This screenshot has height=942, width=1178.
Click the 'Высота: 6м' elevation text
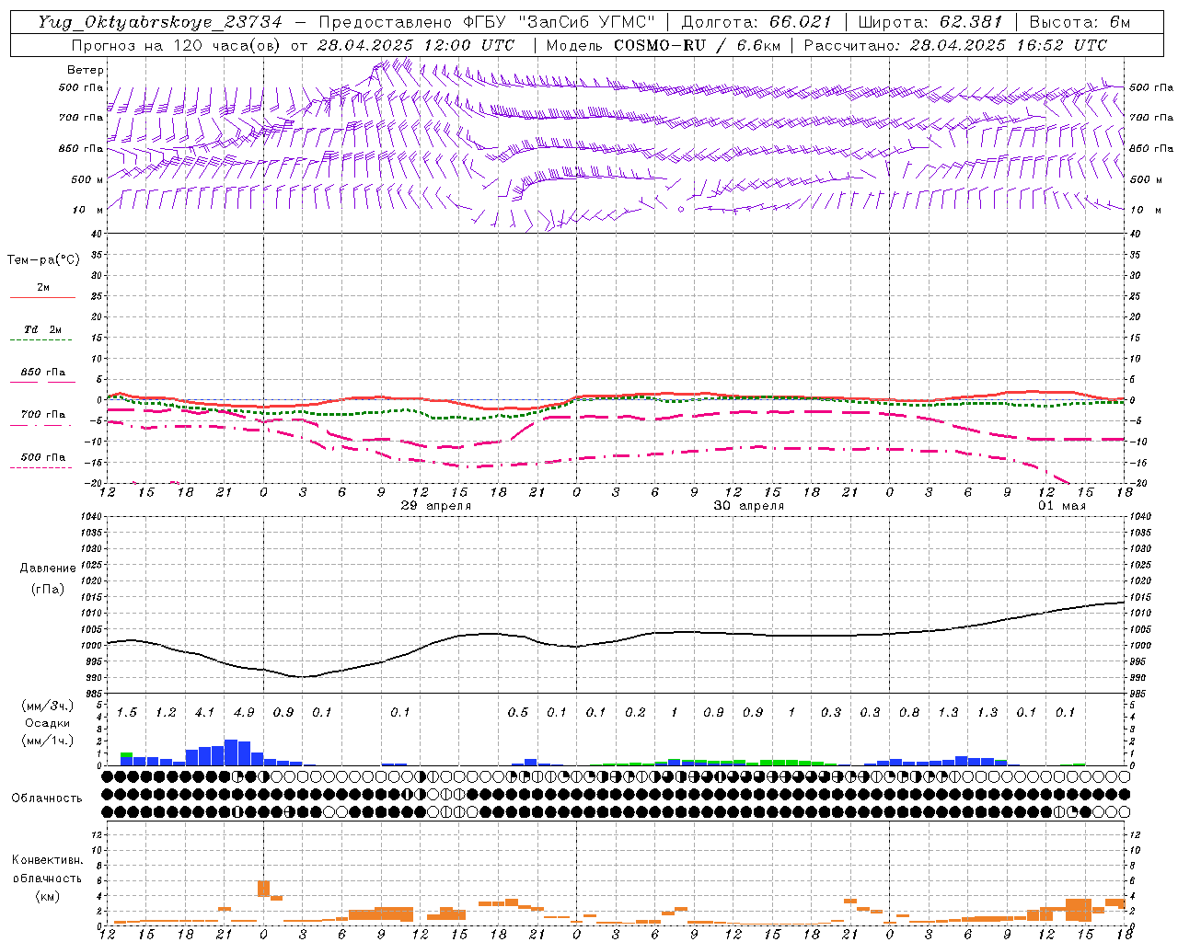coord(1079,22)
